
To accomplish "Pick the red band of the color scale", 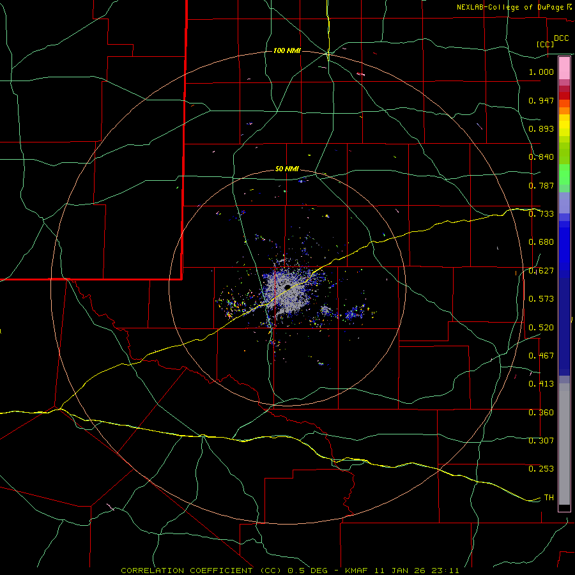I will point(564,95).
